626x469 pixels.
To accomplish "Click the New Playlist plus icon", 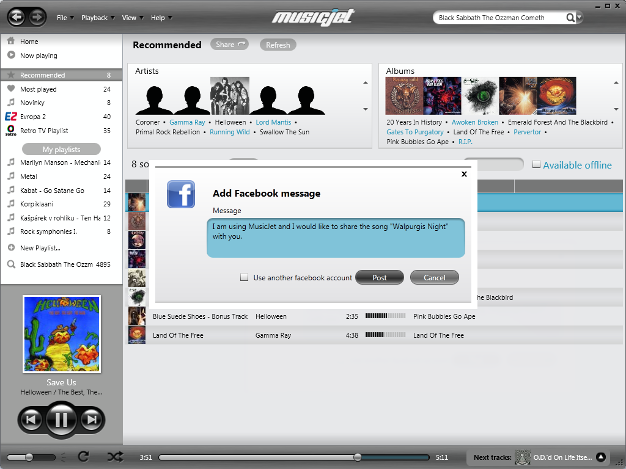I will pos(11,248).
